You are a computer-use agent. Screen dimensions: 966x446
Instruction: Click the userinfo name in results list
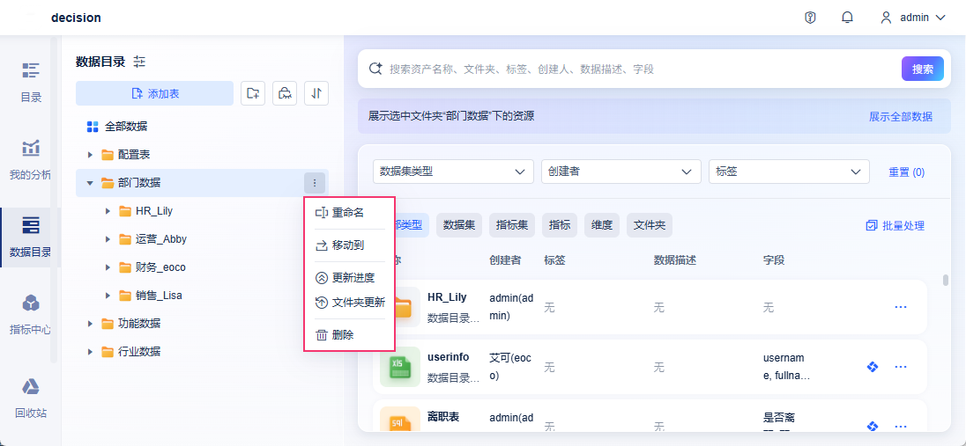point(448,357)
